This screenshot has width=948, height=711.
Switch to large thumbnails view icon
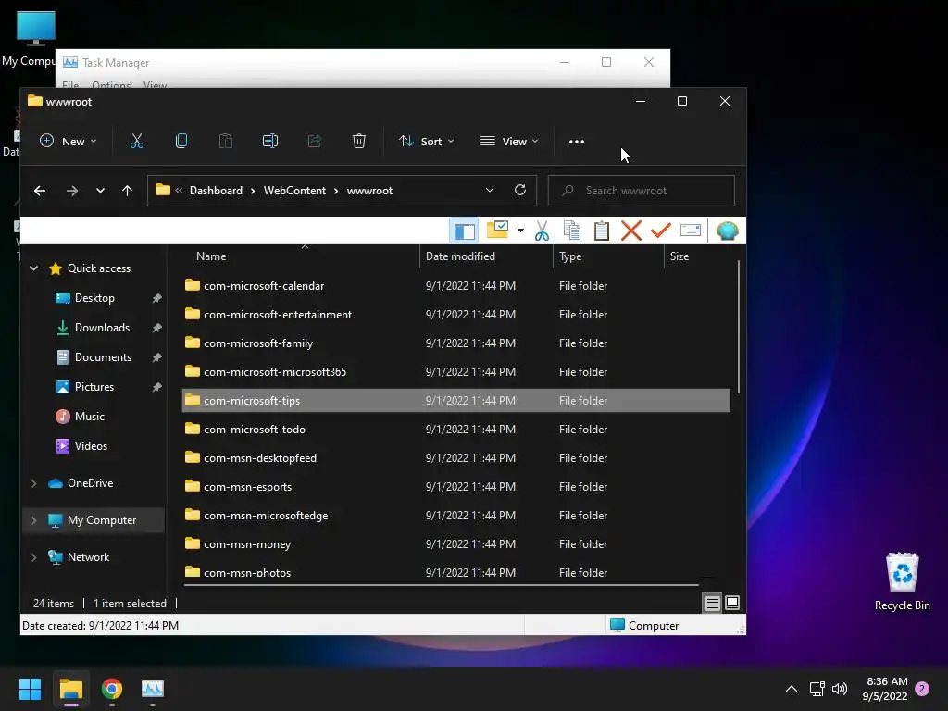click(732, 603)
